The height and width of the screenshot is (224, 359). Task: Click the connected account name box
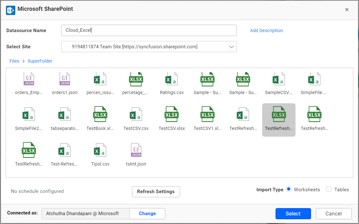pos(86,214)
